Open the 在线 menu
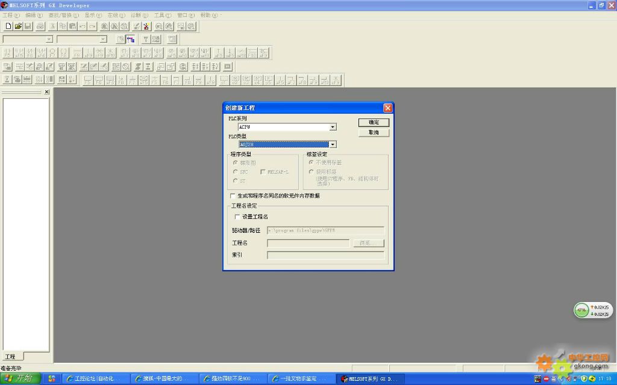Screen dimensions: 617x385 pyautogui.click(x=116, y=15)
